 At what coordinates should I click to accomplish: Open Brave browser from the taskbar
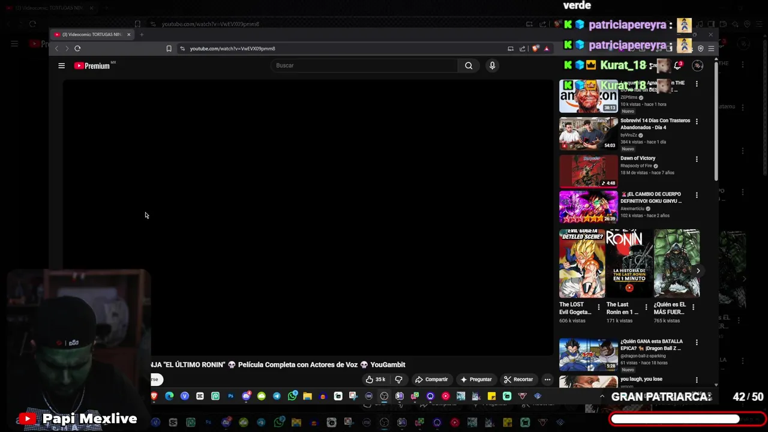tap(154, 396)
